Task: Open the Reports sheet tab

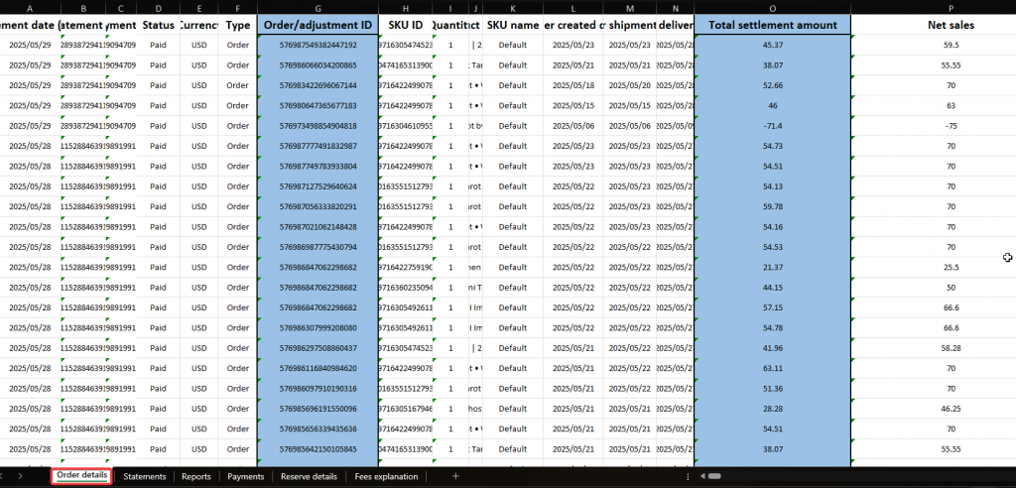Action: [x=195, y=477]
